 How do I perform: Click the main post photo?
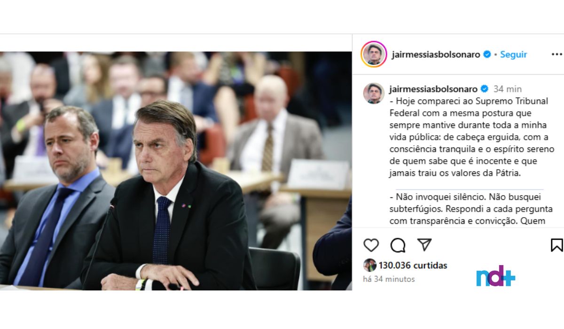tap(176, 171)
